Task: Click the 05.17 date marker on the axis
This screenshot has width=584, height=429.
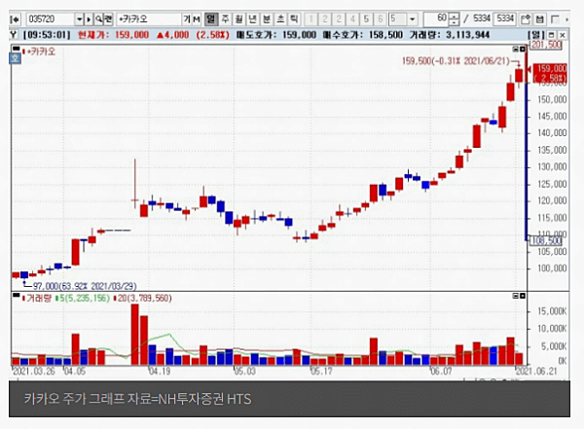Action: click(321, 372)
